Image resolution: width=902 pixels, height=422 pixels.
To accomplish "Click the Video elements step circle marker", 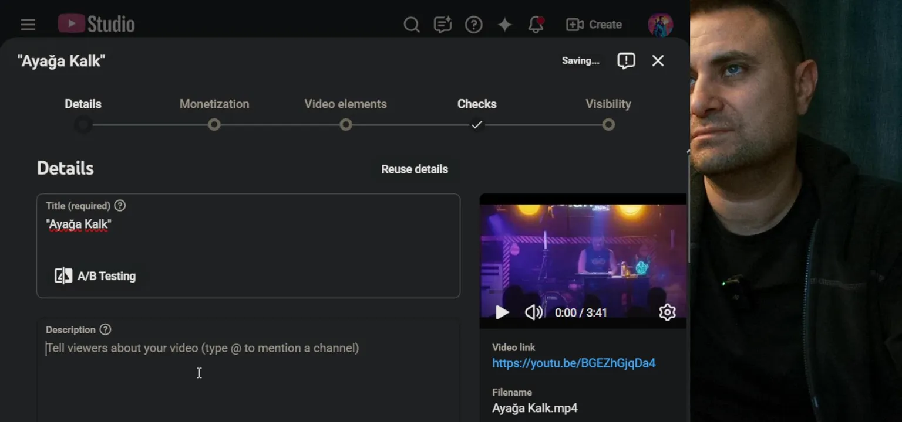I will click(346, 125).
